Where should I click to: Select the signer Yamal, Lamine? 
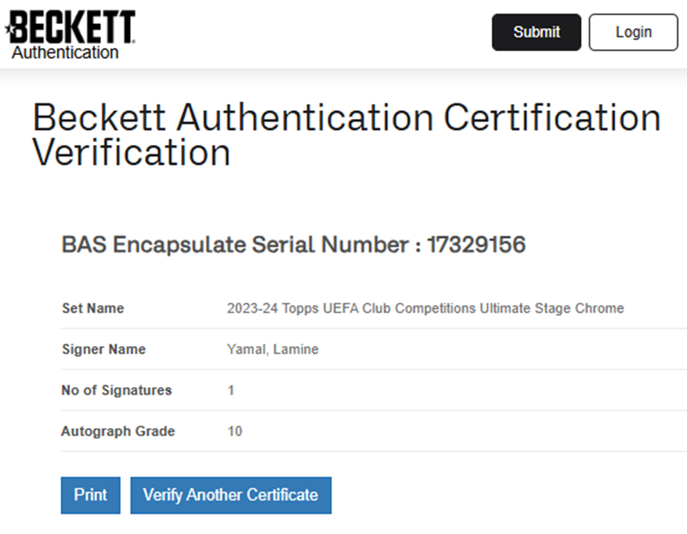[x=272, y=350]
